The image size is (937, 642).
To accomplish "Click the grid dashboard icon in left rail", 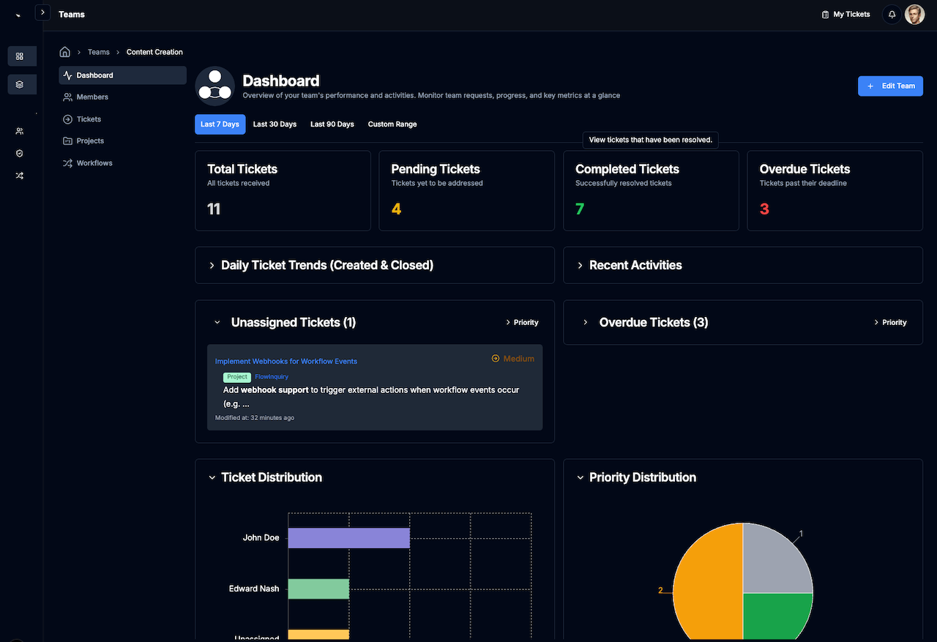I will [20, 56].
